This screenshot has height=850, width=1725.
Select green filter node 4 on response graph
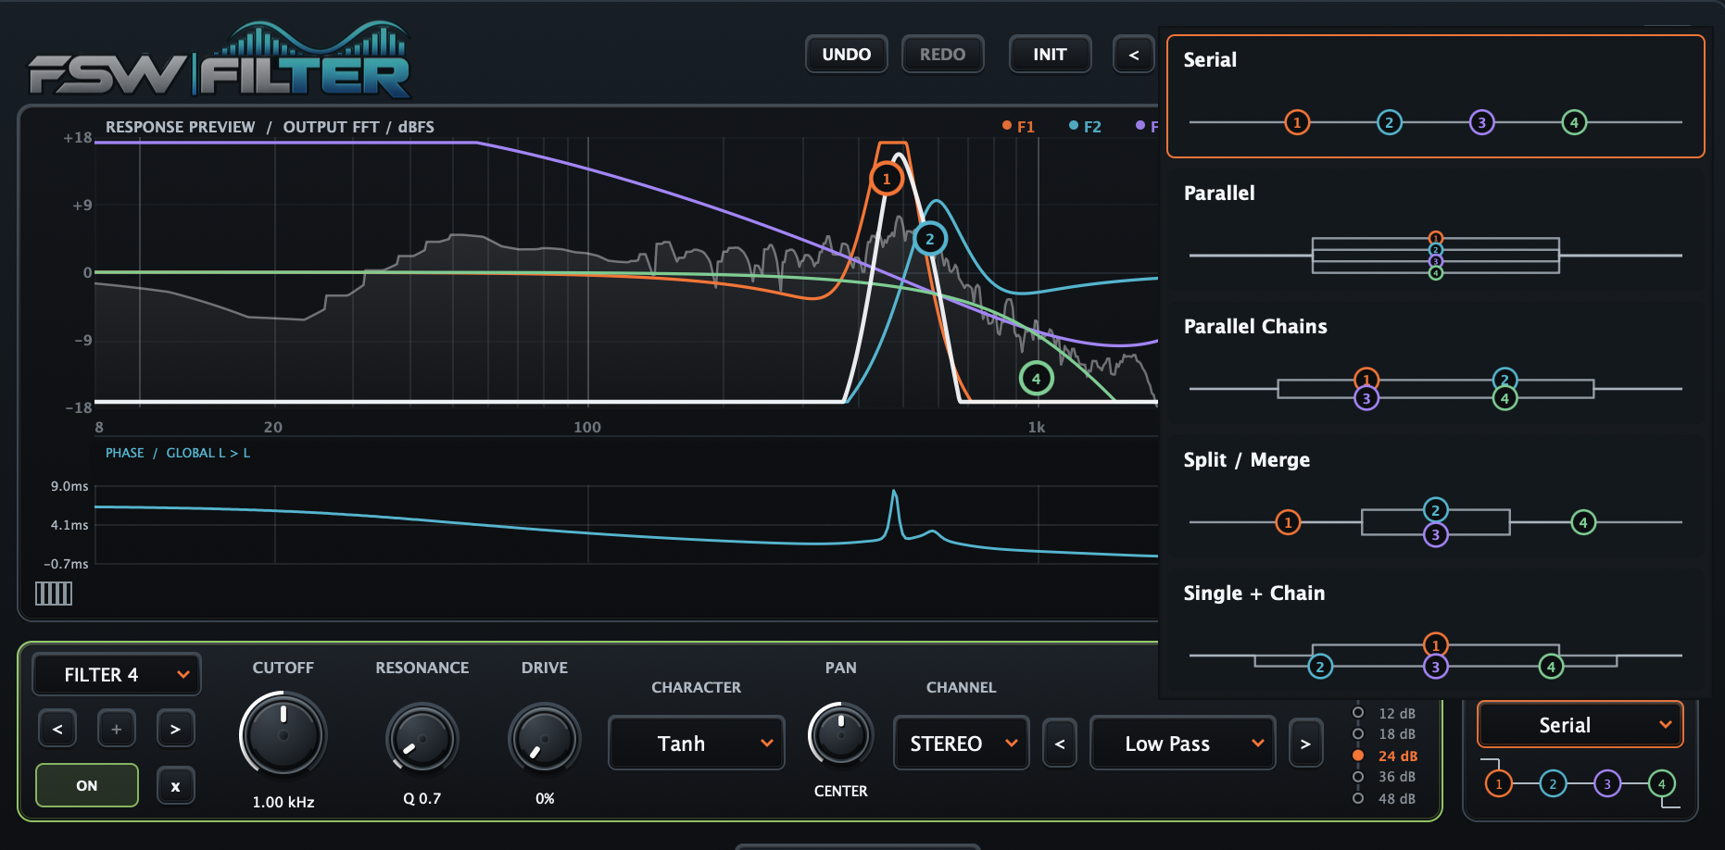pos(1036,378)
